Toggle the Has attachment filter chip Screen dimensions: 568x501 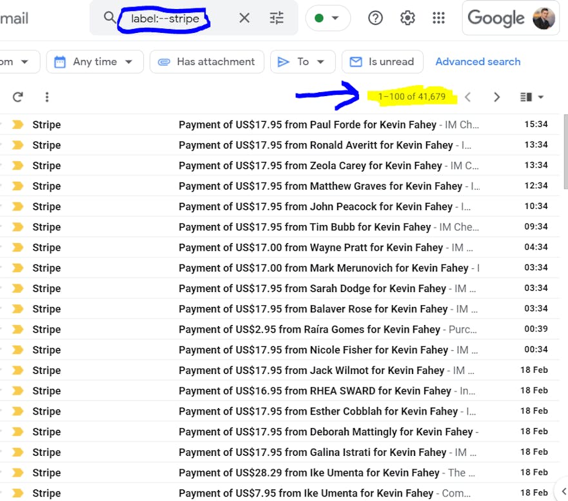point(207,62)
